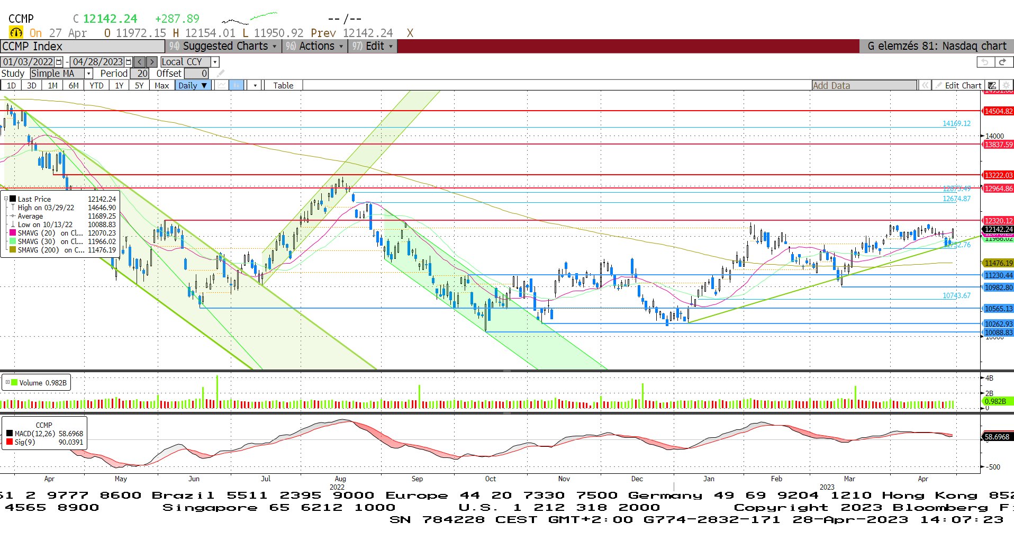Open the Simple MA study dropdown
This screenshot has width=1014, height=549.
[x=89, y=74]
